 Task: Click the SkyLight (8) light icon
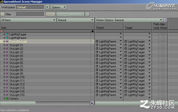(7, 70)
